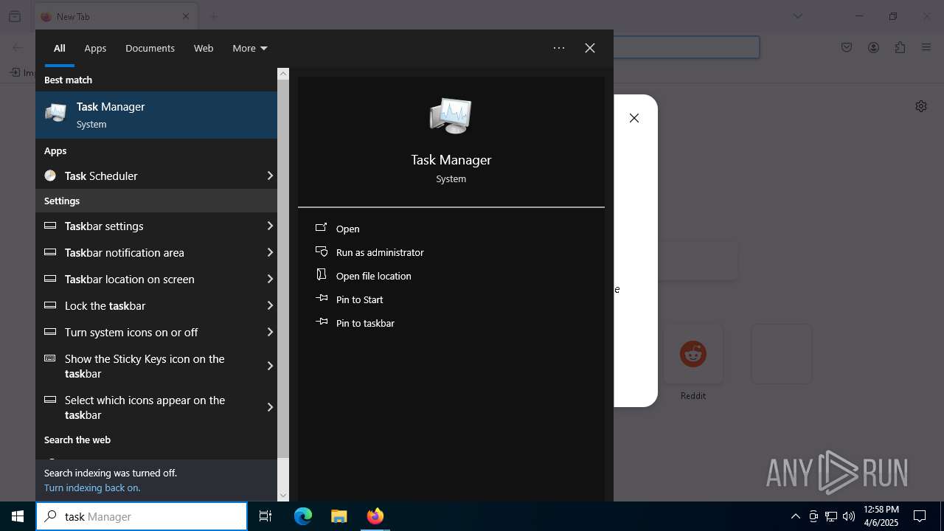The image size is (944, 531).
Task: Click the Meet Now tray icon
Action: [x=813, y=516]
